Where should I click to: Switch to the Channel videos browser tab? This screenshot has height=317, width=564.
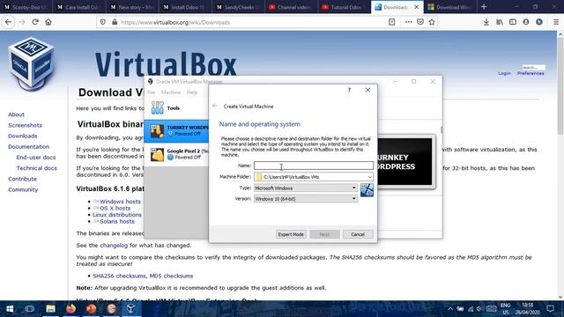292,7
